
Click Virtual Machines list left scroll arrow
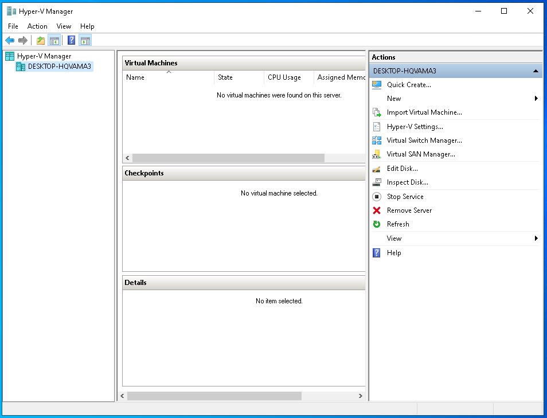pyautogui.click(x=127, y=158)
